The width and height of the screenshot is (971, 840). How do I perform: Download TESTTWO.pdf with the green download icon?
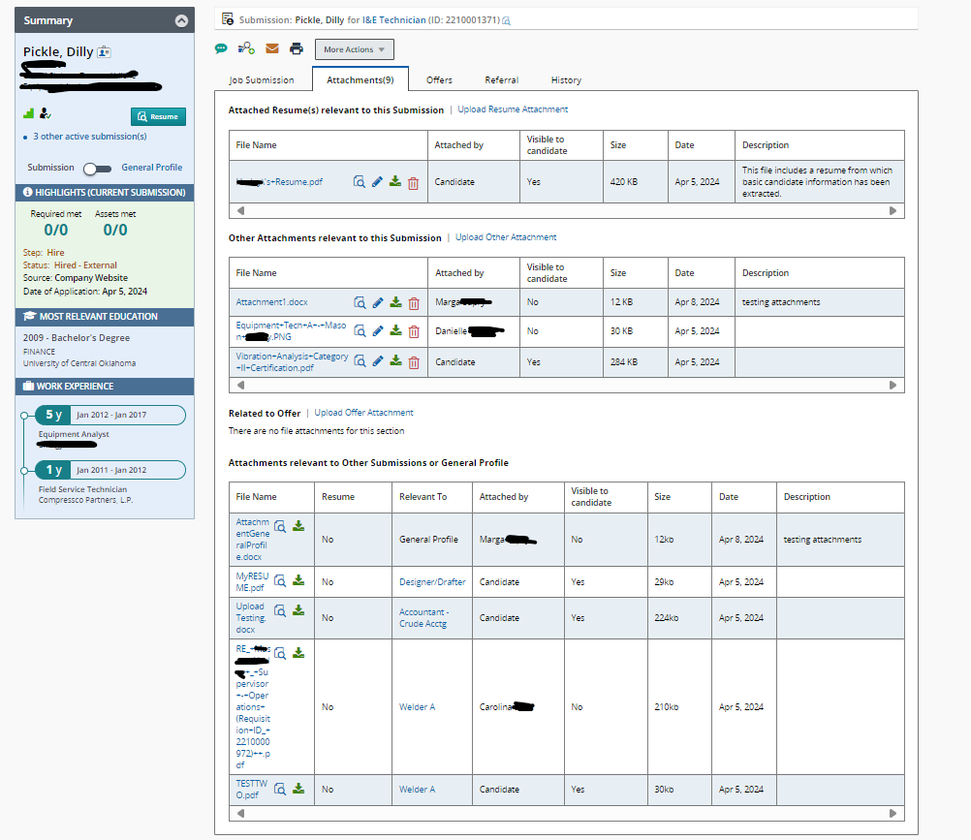[298, 789]
